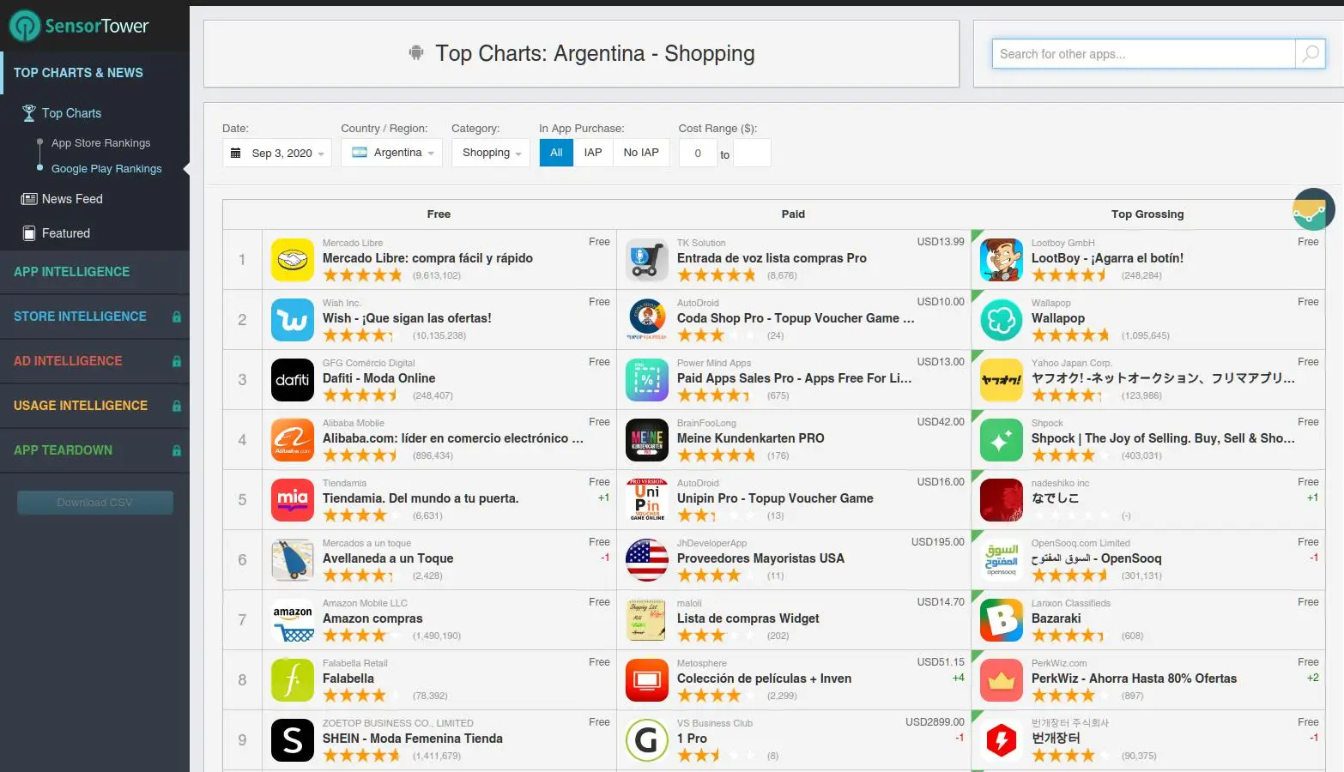The image size is (1344, 772).
Task: Open the Wallapop app icon
Action: coord(1002,320)
